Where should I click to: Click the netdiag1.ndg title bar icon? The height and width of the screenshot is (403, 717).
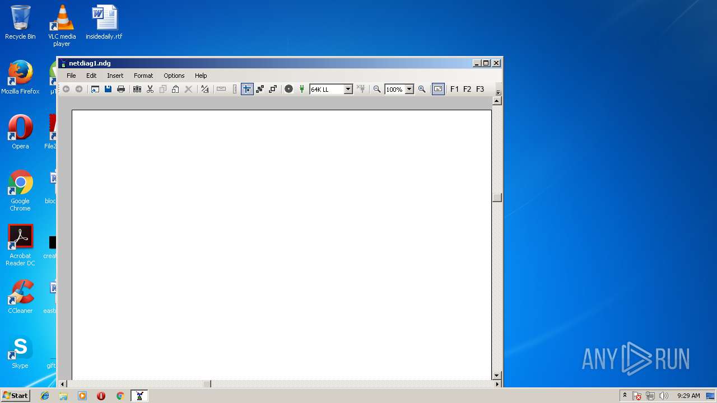click(x=63, y=63)
